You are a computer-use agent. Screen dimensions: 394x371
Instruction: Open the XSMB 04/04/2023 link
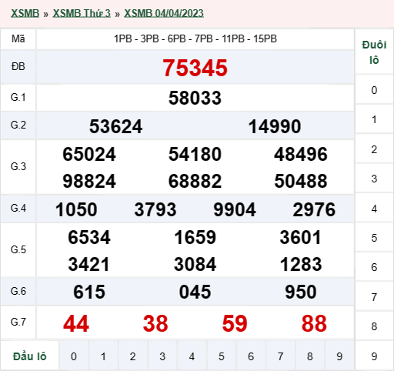tap(164, 13)
